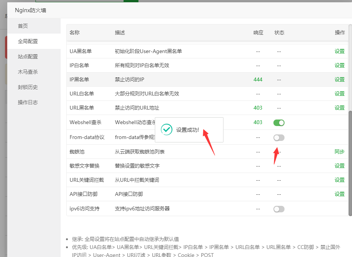This screenshot has width=352, height=257.
Task: Click 同步 for 蜘蛛池 row
Action: 339,152
